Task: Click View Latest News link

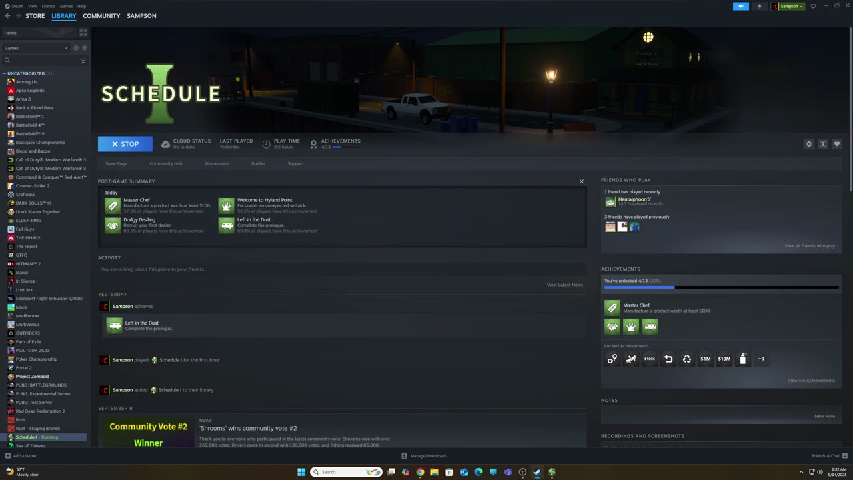Action: (x=564, y=285)
